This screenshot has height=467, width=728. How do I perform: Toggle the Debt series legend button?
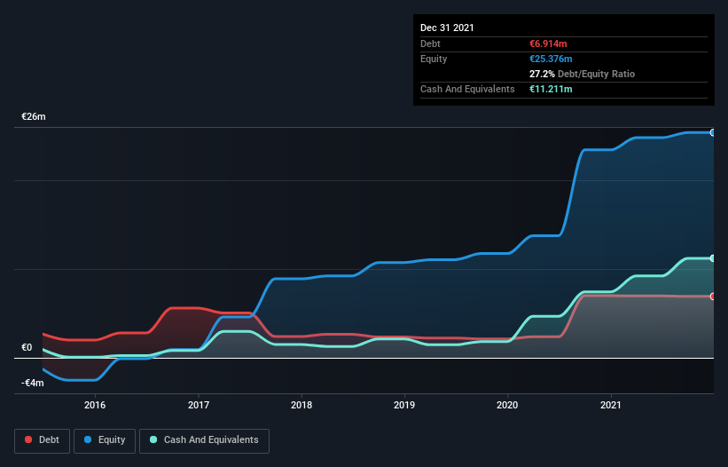coord(43,440)
